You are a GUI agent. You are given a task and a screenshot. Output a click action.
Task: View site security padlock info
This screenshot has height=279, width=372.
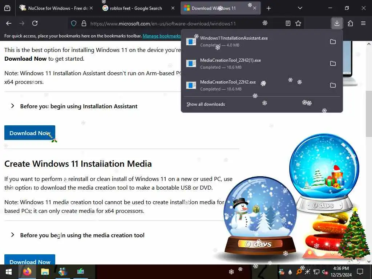tap(84, 23)
